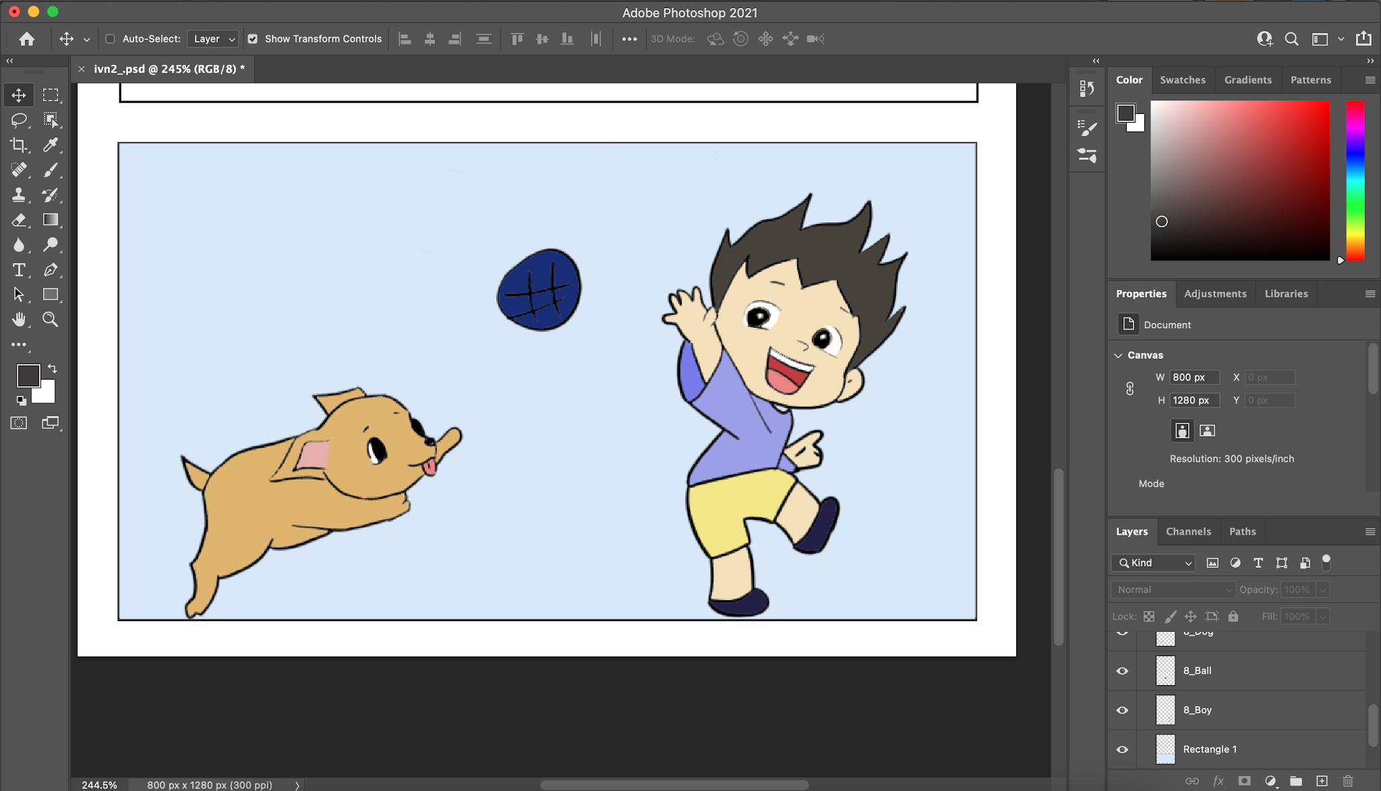Select the Eraser tool
1381x791 pixels.
click(x=19, y=220)
